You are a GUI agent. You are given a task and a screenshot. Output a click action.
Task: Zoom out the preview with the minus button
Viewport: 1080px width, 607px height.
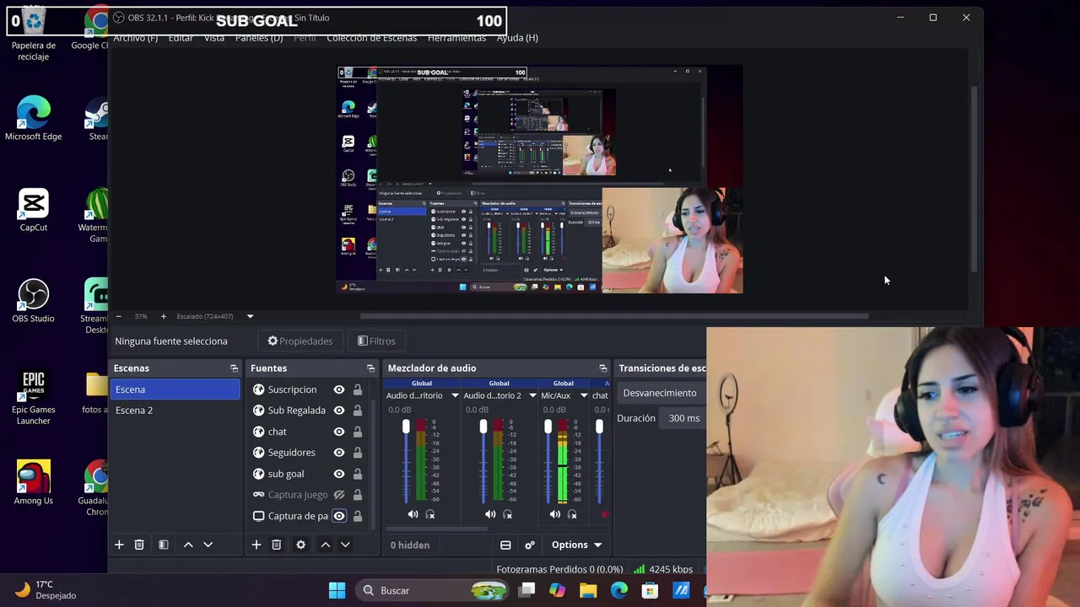coord(118,316)
